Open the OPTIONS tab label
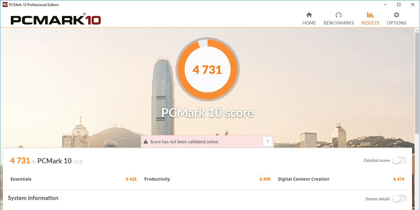The width and height of the screenshot is (420, 210). pyautogui.click(x=396, y=23)
